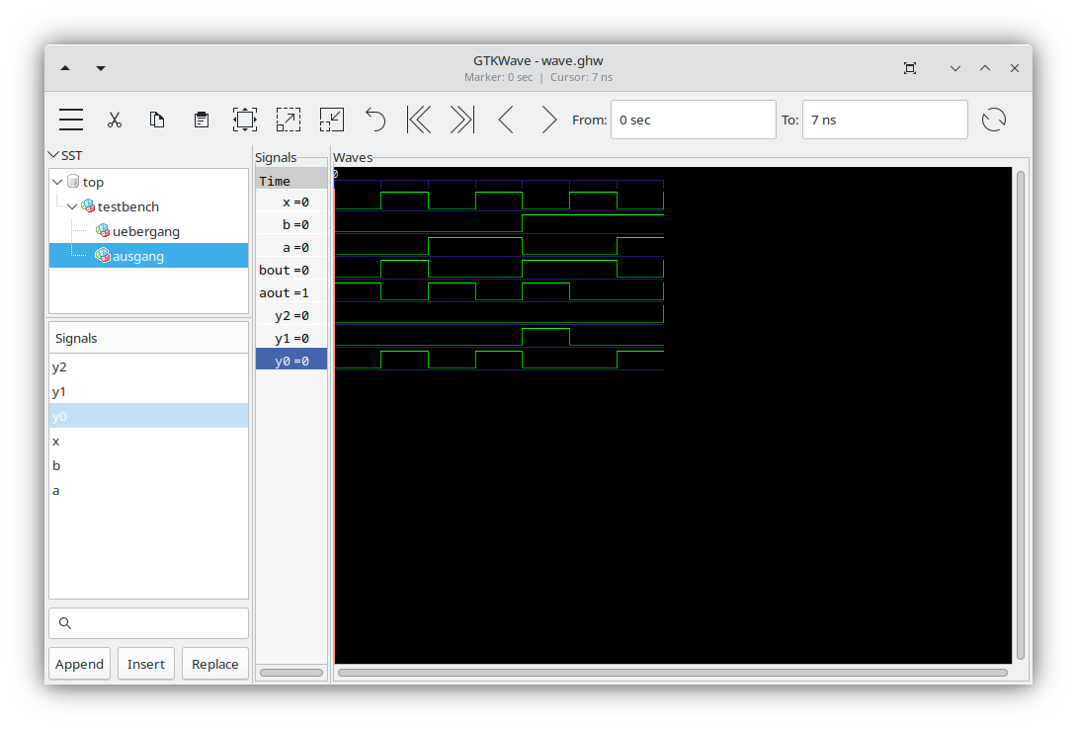Collapse the top node in the SST tree
The image size is (1077, 729).
coord(57,181)
